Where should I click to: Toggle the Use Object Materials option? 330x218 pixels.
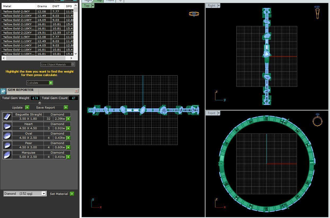point(58,64)
